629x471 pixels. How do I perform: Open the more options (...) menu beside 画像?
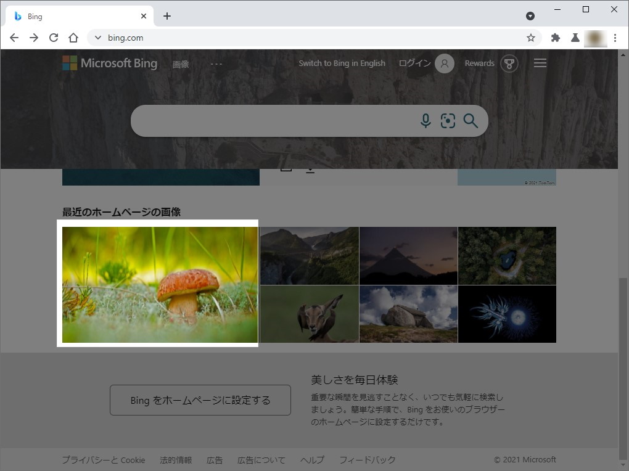click(x=216, y=63)
